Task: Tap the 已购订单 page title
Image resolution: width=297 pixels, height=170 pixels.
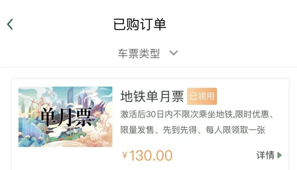Action: pyautogui.click(x=140, y=24)
